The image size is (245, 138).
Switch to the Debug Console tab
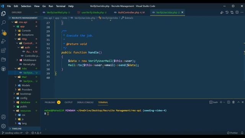point(85,102)
